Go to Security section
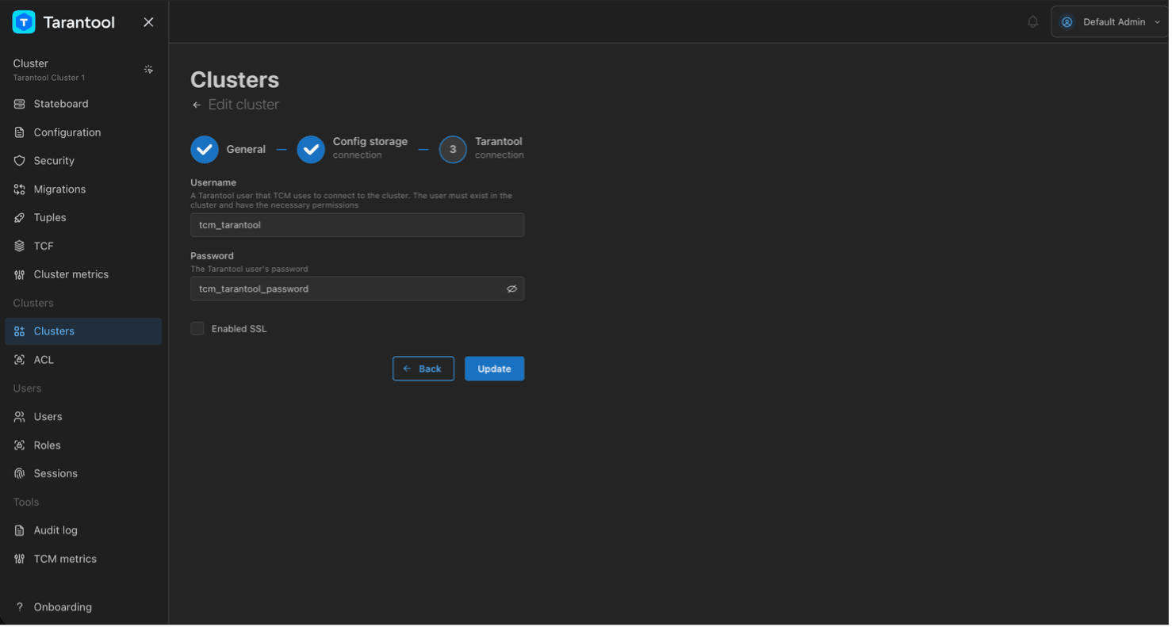 pyautogui.click(x=83, y=161)
